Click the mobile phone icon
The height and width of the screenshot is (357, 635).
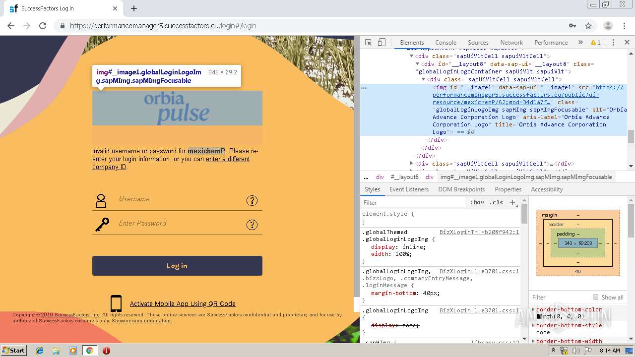coord(116,303)
